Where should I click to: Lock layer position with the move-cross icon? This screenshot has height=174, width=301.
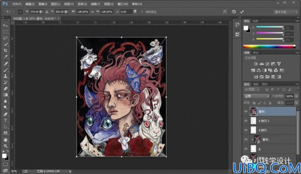pyautogui.click(x=265, y=103)
